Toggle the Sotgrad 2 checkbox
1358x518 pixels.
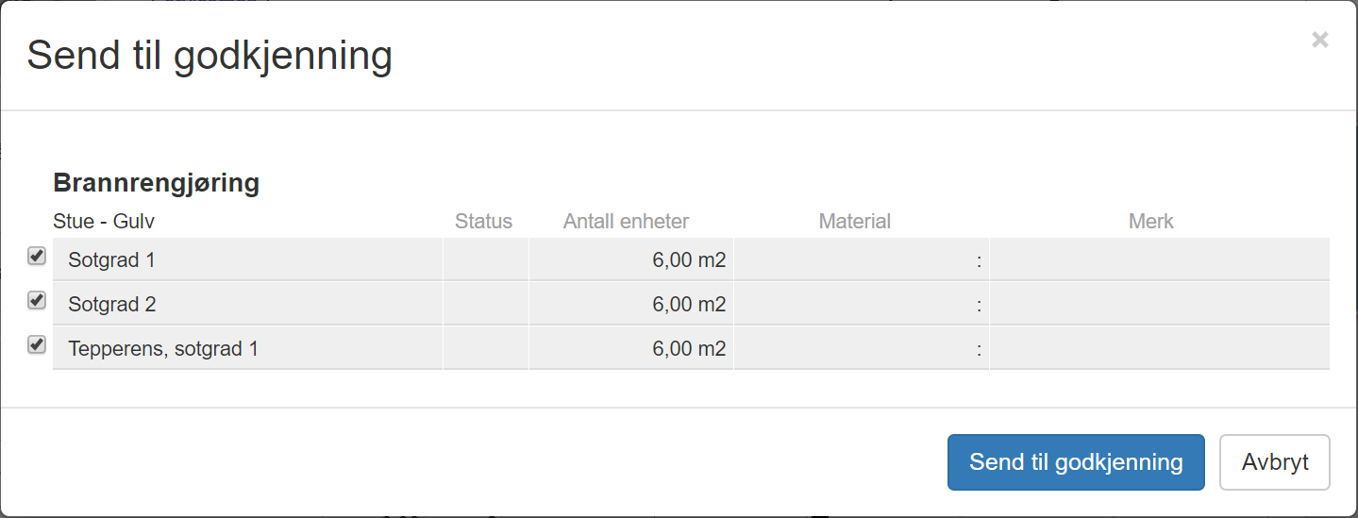tap(37, 300)
